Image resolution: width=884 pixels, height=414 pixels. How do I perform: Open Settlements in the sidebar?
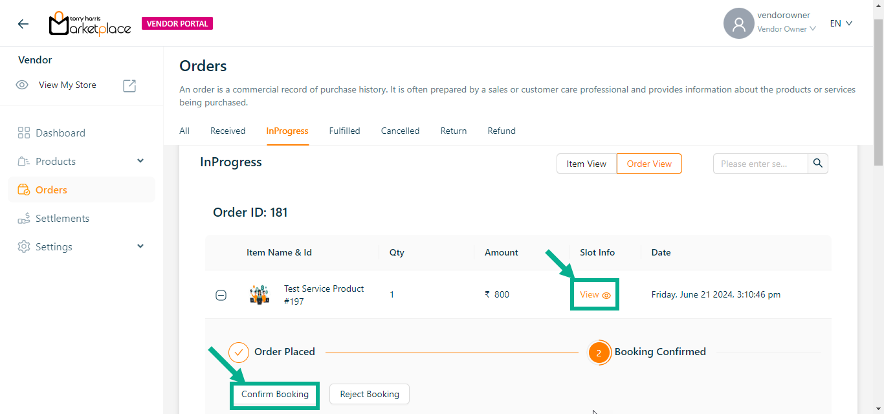tap(62, 219)
